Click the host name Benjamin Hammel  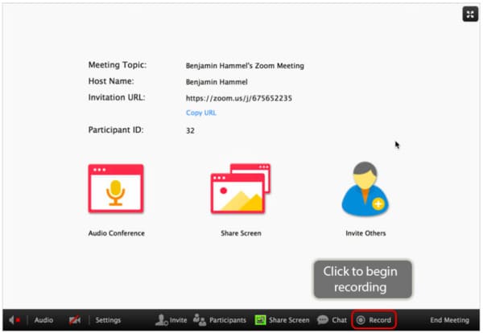point(217,82)
